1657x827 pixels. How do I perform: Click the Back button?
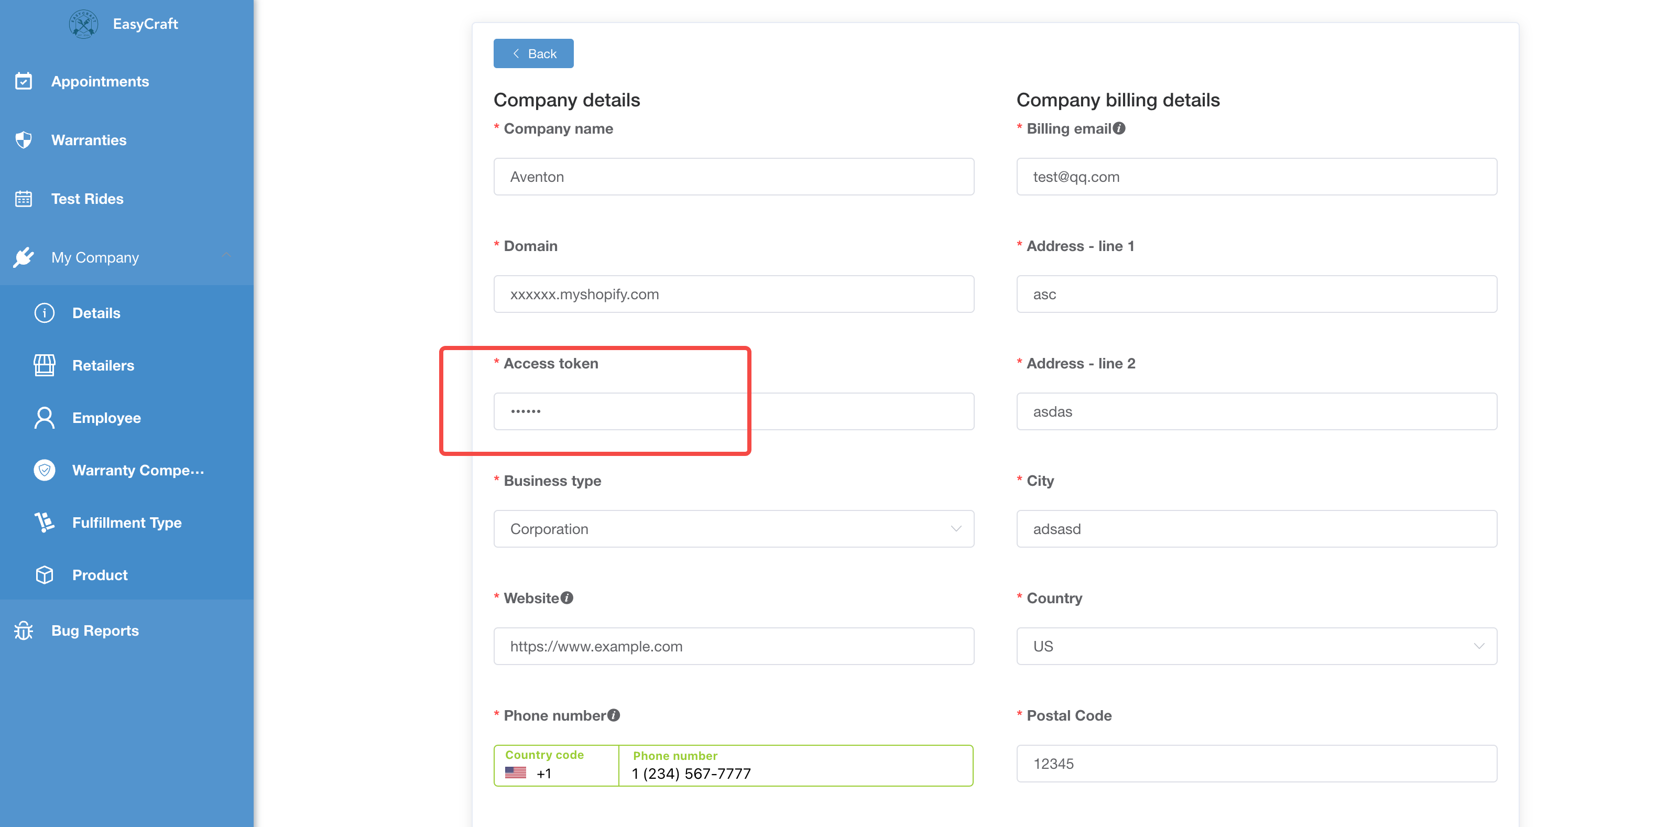(x=533, y=54)
